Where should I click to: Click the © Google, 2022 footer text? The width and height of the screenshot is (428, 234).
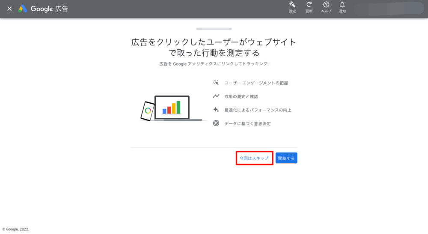point(16,229)
